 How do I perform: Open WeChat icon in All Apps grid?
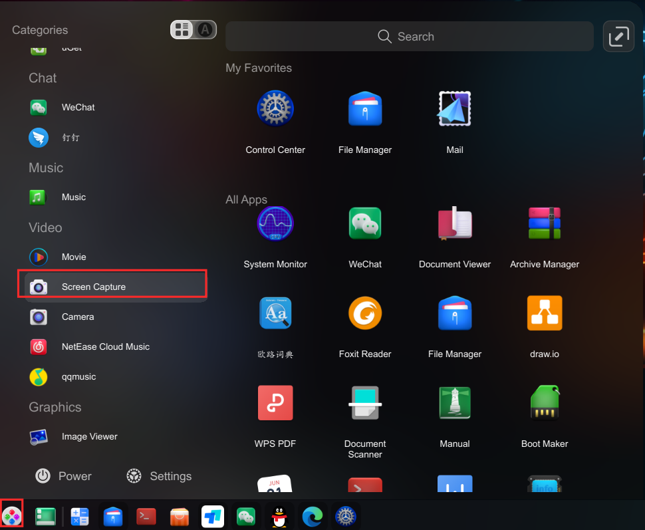pyautogui.click(x=365, y=223)
